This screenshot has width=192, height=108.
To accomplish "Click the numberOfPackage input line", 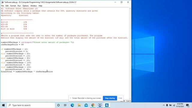I will click(x=37, y=42).
